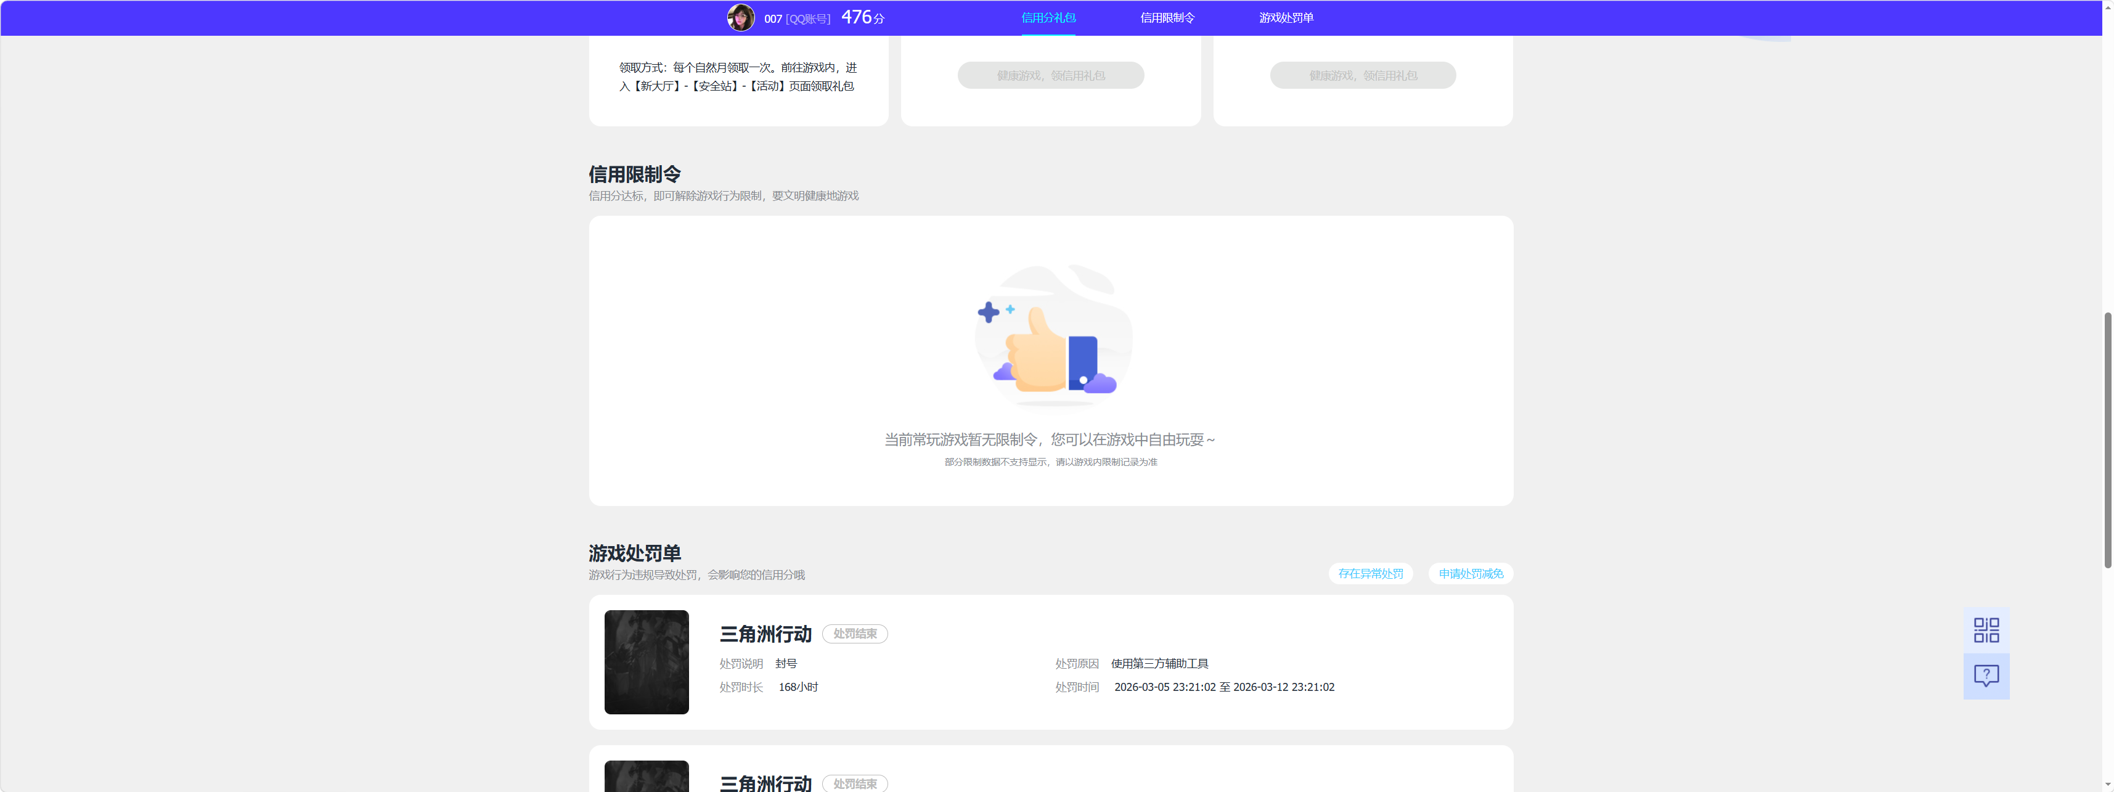Click the first 三角洲行动 title
Image resolution: width=2114 pixels, height=792 pixels.
pyautogui.click(x=765, y=634)
